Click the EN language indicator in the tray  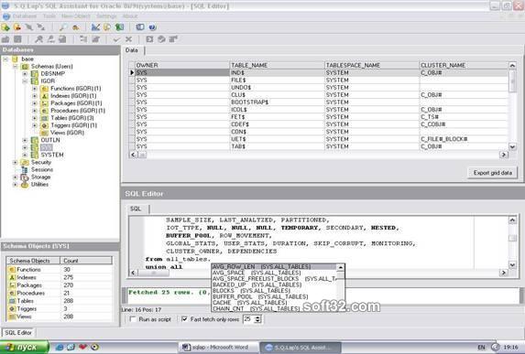click(x=481, y=348)
